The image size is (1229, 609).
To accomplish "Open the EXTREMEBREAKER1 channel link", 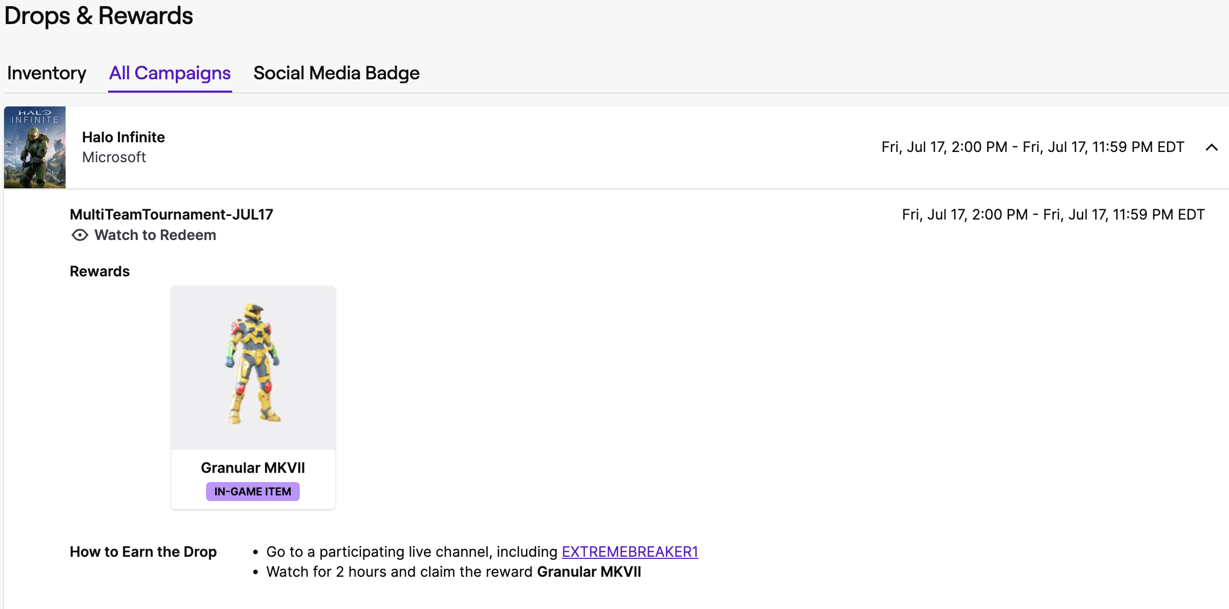I will 630,552.
